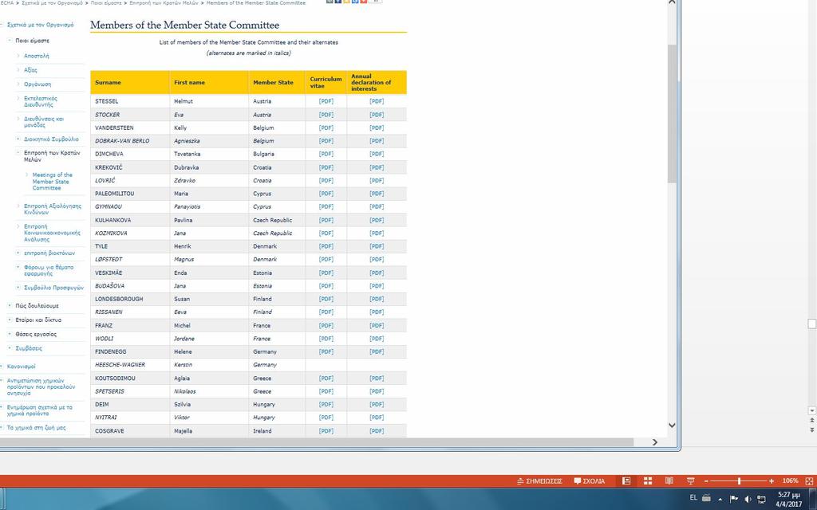Open 'Meetings of the Member State Committee' link
Viewport: 817px width, 510px height.
click(x=52, y=182)
